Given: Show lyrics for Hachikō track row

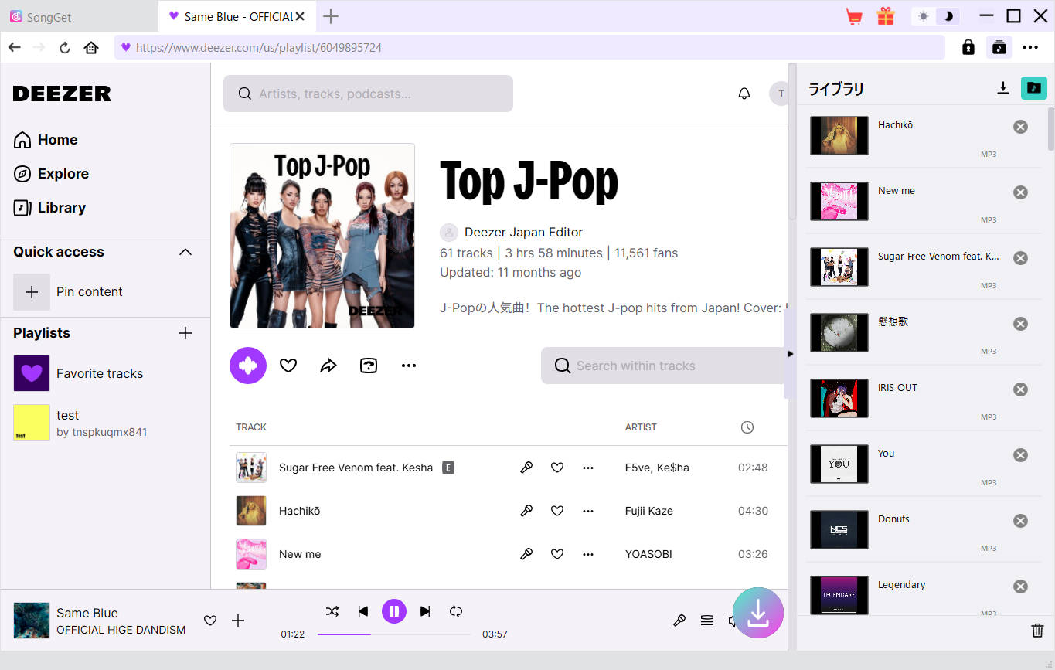Looking at the screenshot, I should coord(526,511).
